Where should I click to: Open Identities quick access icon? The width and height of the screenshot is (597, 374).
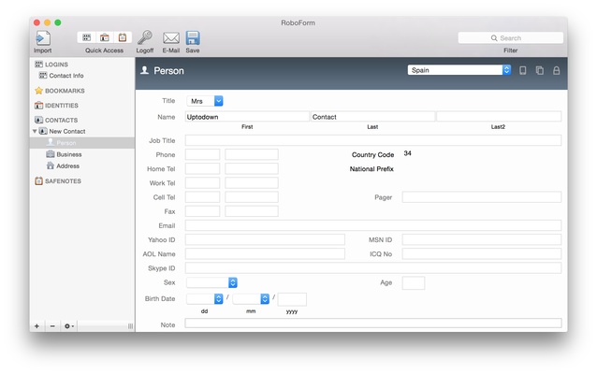104,37
